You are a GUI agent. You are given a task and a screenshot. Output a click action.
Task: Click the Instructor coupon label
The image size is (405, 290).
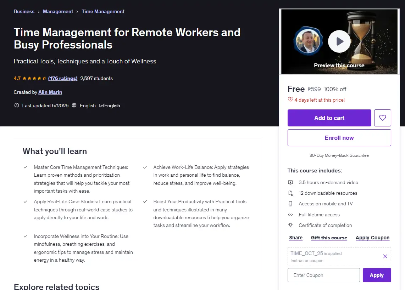307,261
